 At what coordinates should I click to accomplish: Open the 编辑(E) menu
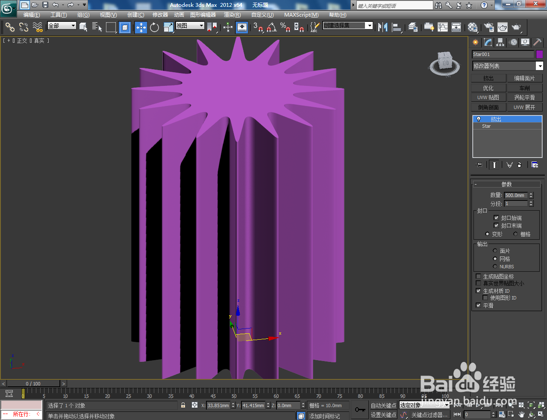point(32,15)
